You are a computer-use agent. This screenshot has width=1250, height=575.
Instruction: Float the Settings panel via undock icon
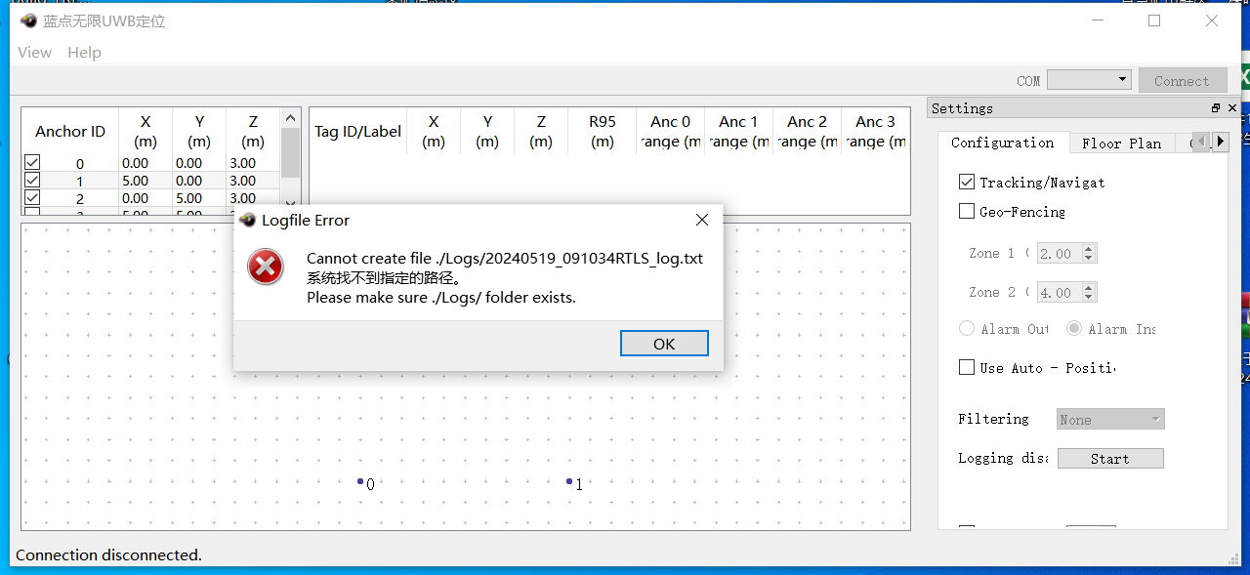click(x=1216, y=108)
